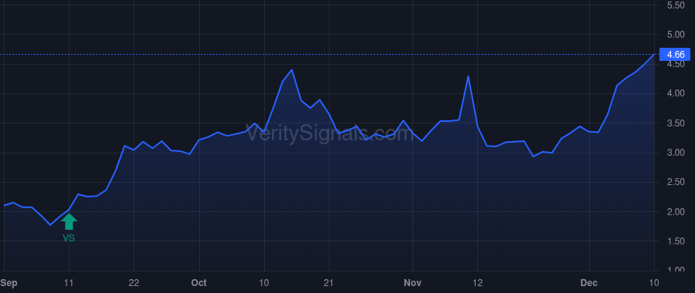Image resolution: width=695 pixels, height=293 pixels.
Task: Click the Dec date axis label
Action: coord(589,283)
